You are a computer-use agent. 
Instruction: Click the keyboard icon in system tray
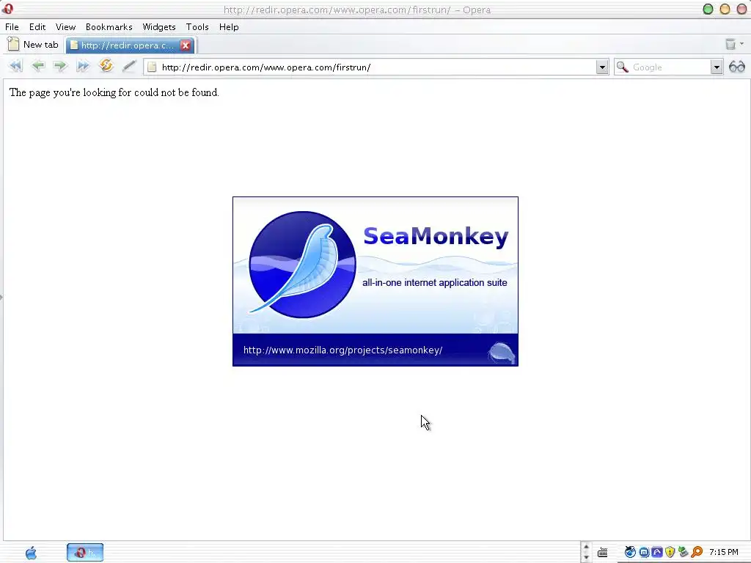click(603, 553)
